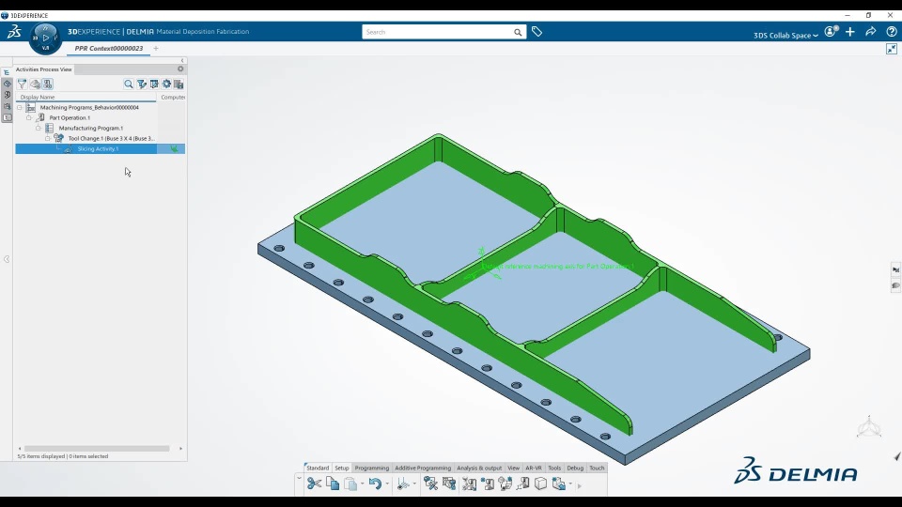Collapse the Tool Change.1 node
The height and width of the screenshot is (507, 902).
[48, 139]
